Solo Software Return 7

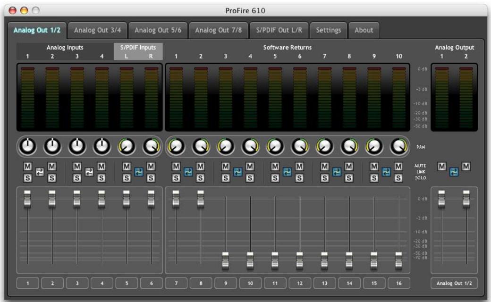(324, 178)
